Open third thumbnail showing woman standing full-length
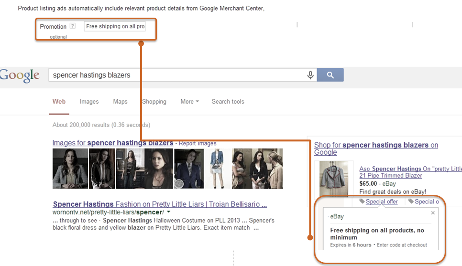 point(130,169)
